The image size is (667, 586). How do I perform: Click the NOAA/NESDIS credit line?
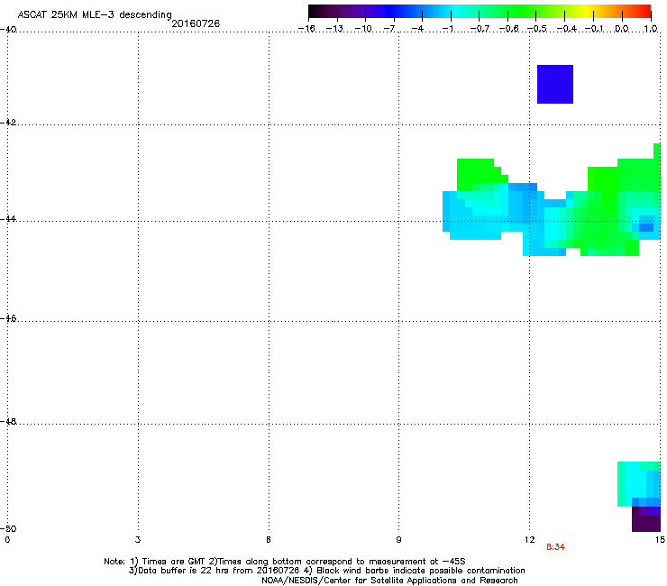pos(389,581)
